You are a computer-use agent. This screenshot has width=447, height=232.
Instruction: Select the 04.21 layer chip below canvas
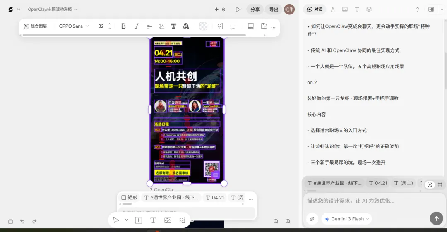215,198
